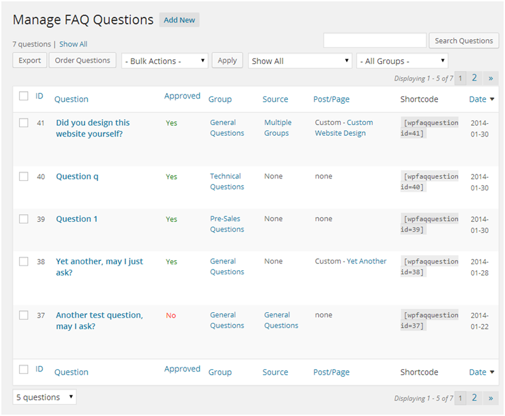Open the 'Question 1' entry
This screenshot has height=416, width=505.
point(76,219)
